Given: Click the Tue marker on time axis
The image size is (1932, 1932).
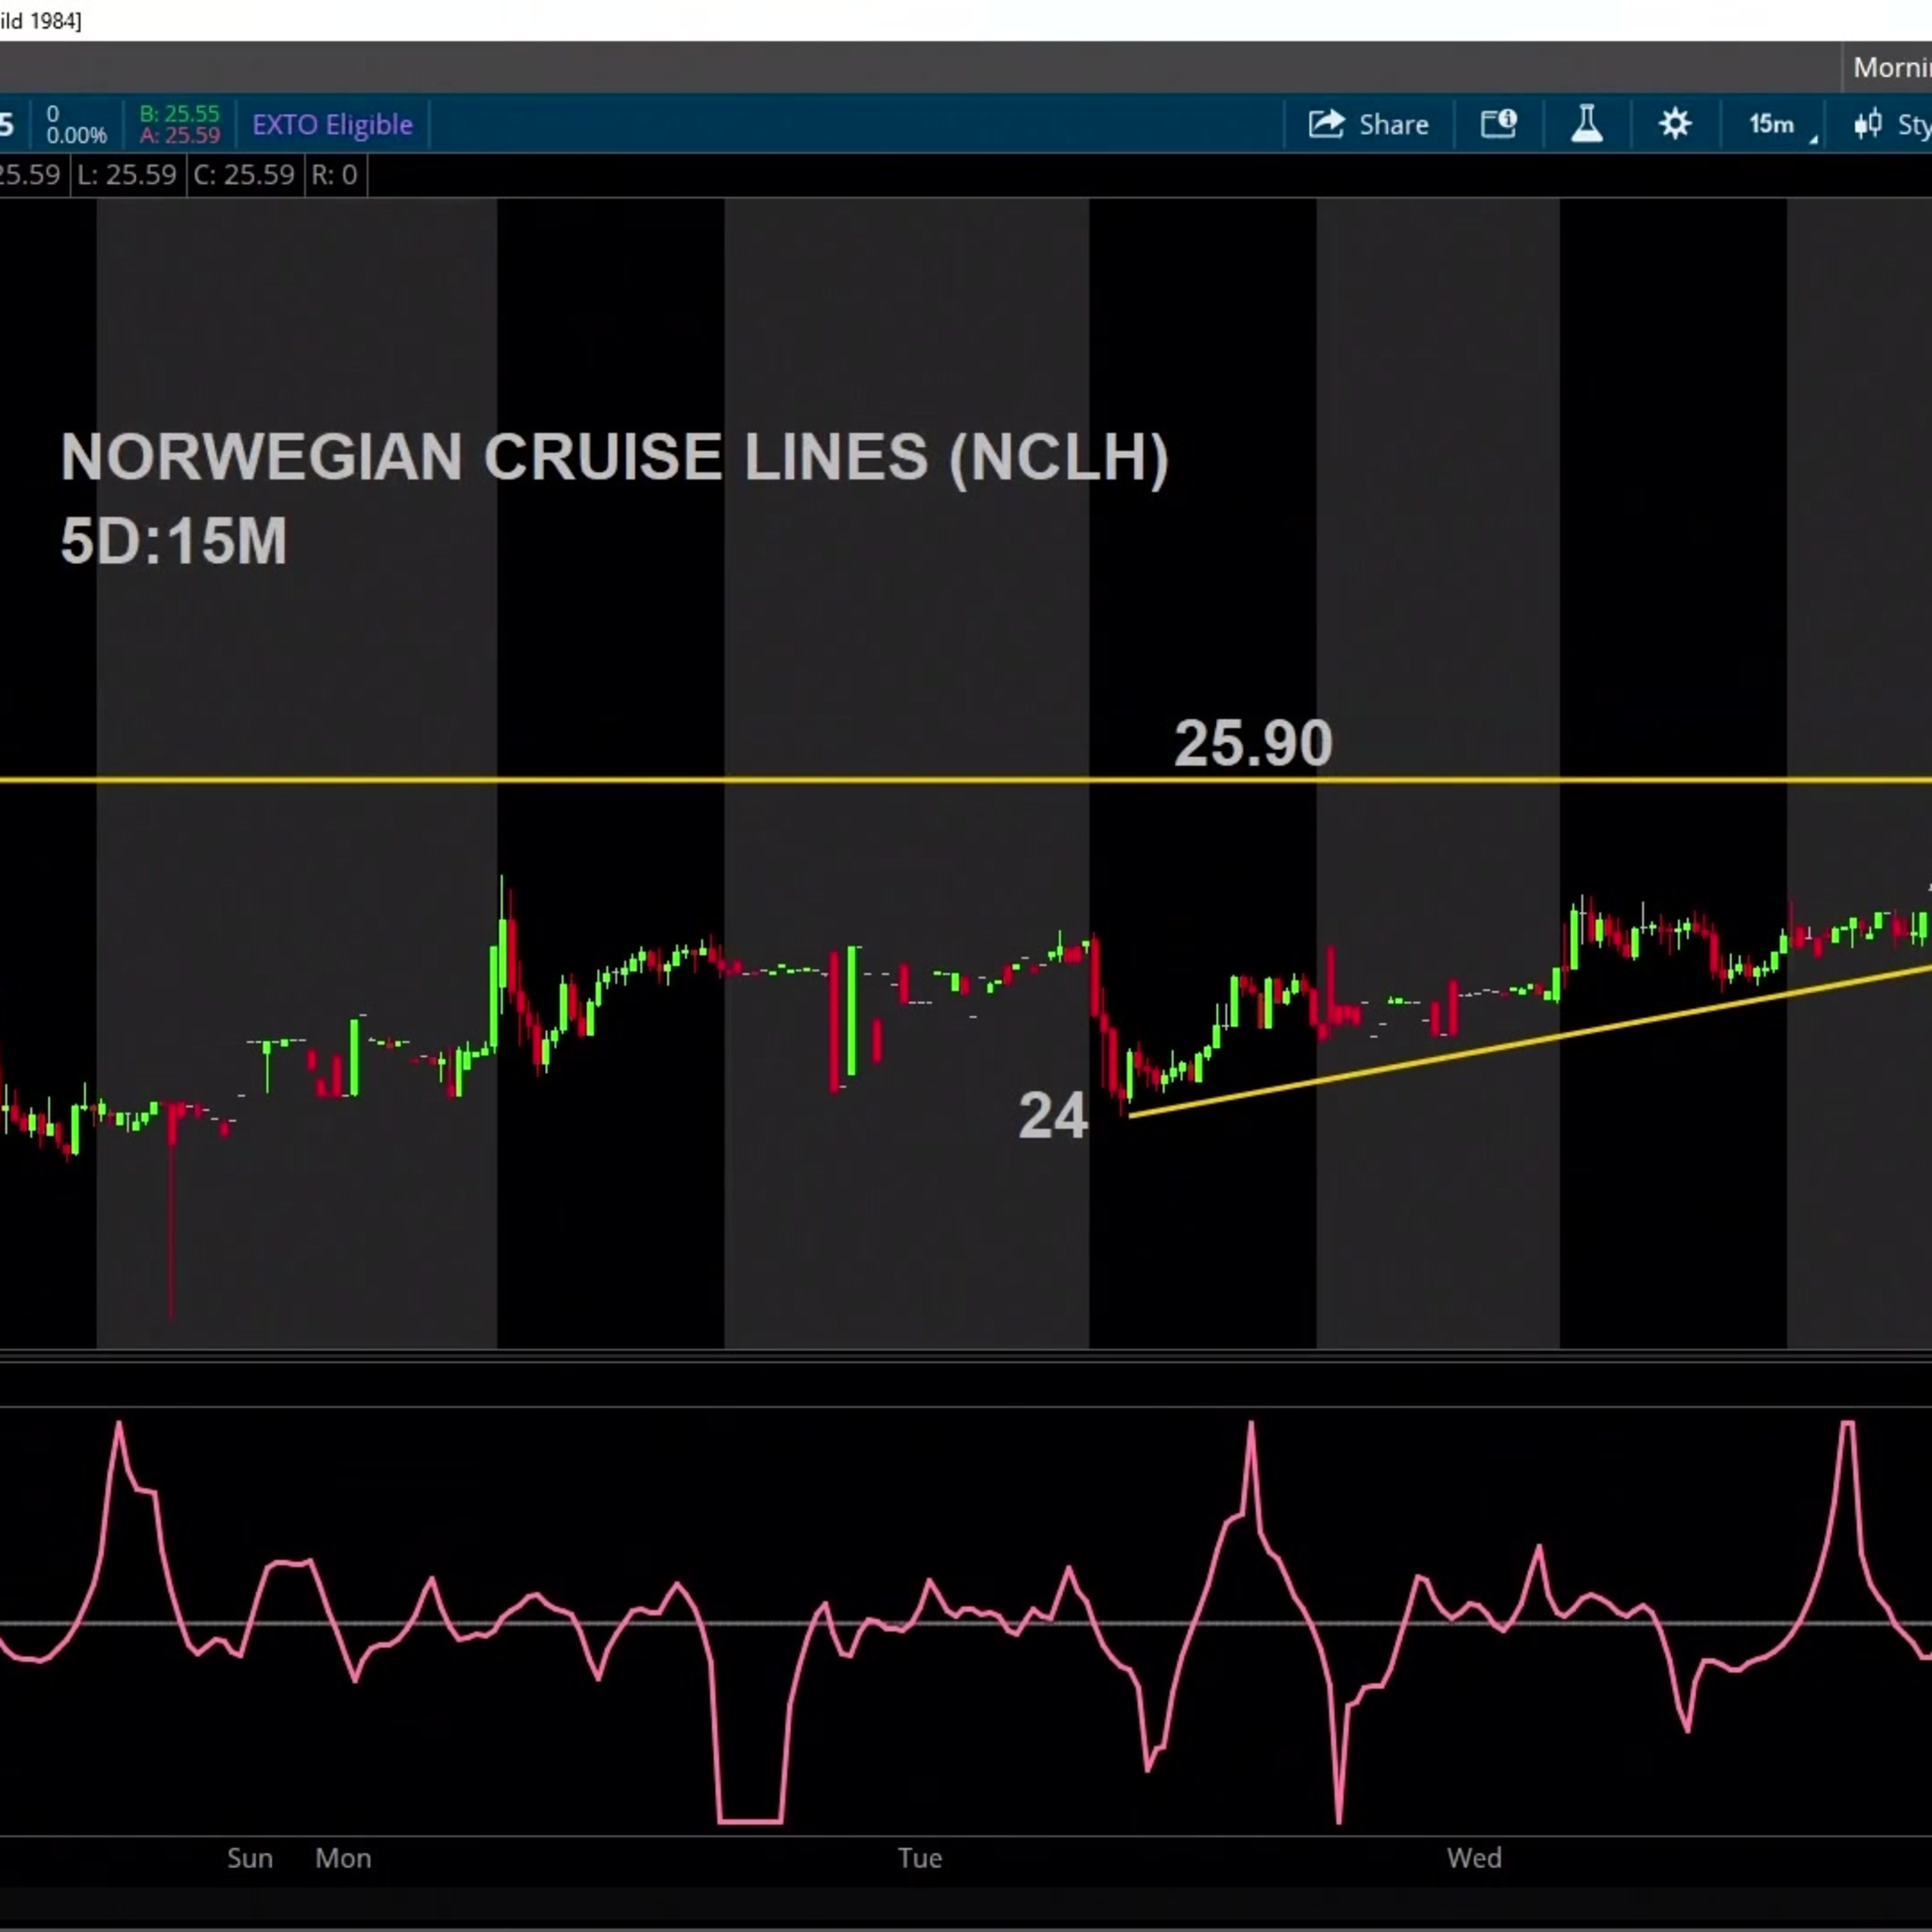Looking at the screenshot, I should 919,1858.
